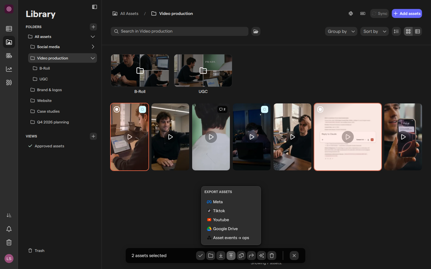
Task: Expand the Social media folder
Action: [x=93, y=47]
